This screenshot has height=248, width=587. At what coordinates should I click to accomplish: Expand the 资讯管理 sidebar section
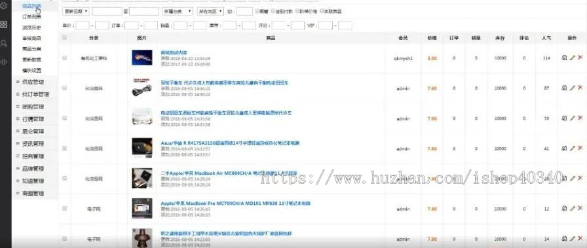pyautogui.click(x=33, y=144)
